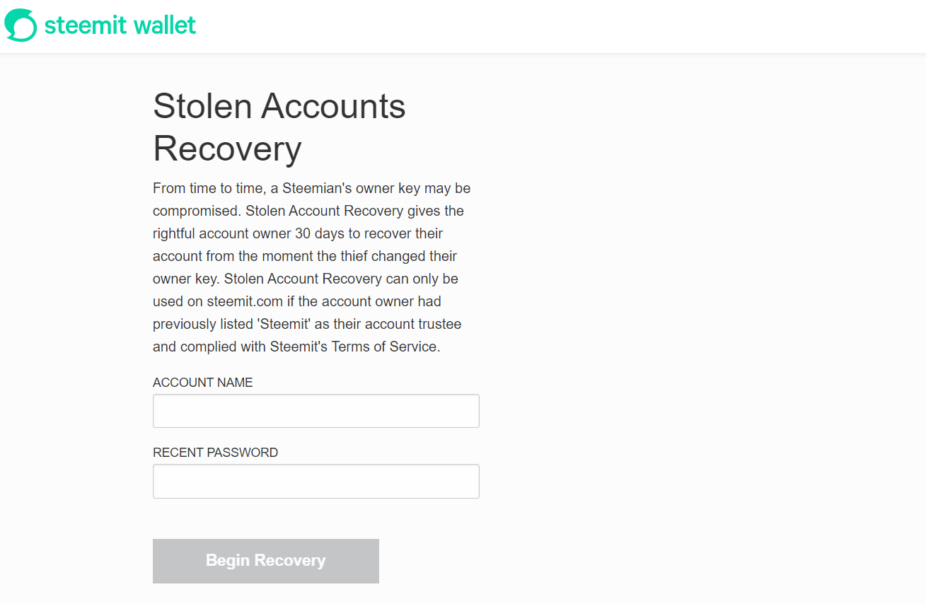Click the RECENT PASSWORD field label
Screen dimensions: 926x604
pos(215,453)
